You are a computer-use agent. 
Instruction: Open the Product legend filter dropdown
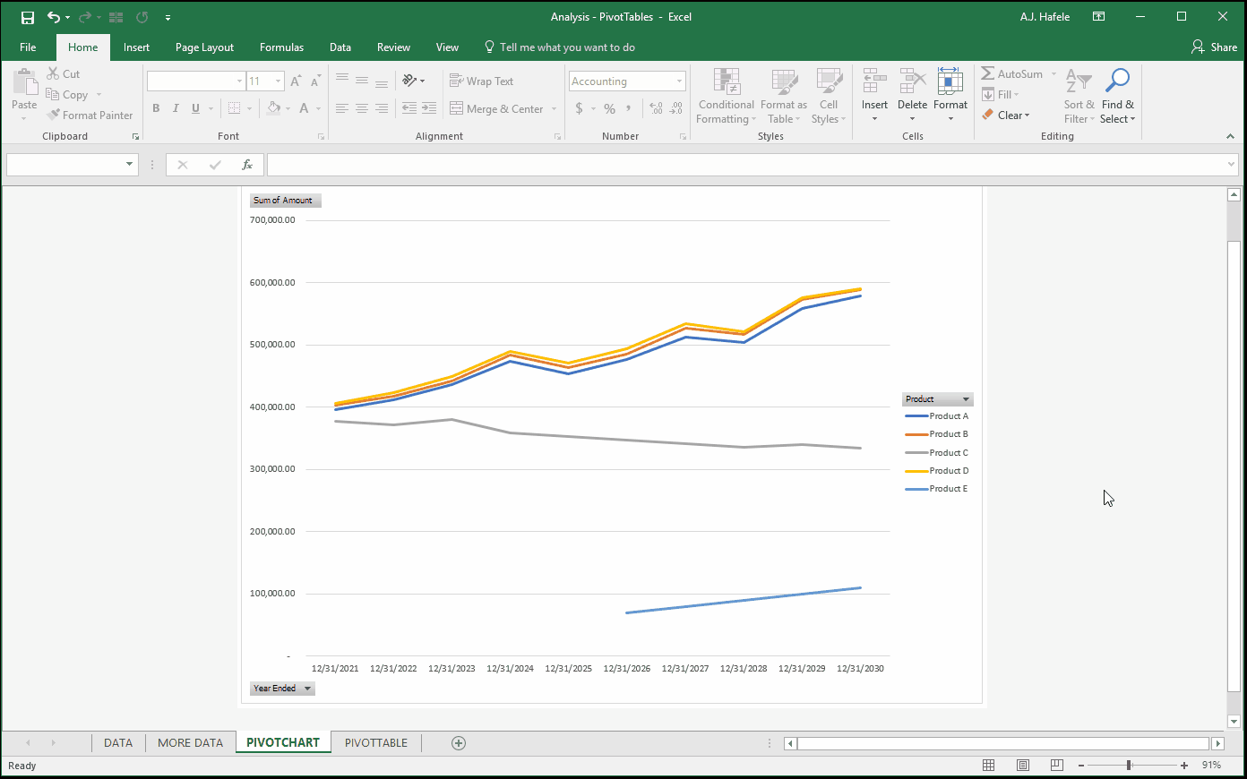[x=966, y=399]
